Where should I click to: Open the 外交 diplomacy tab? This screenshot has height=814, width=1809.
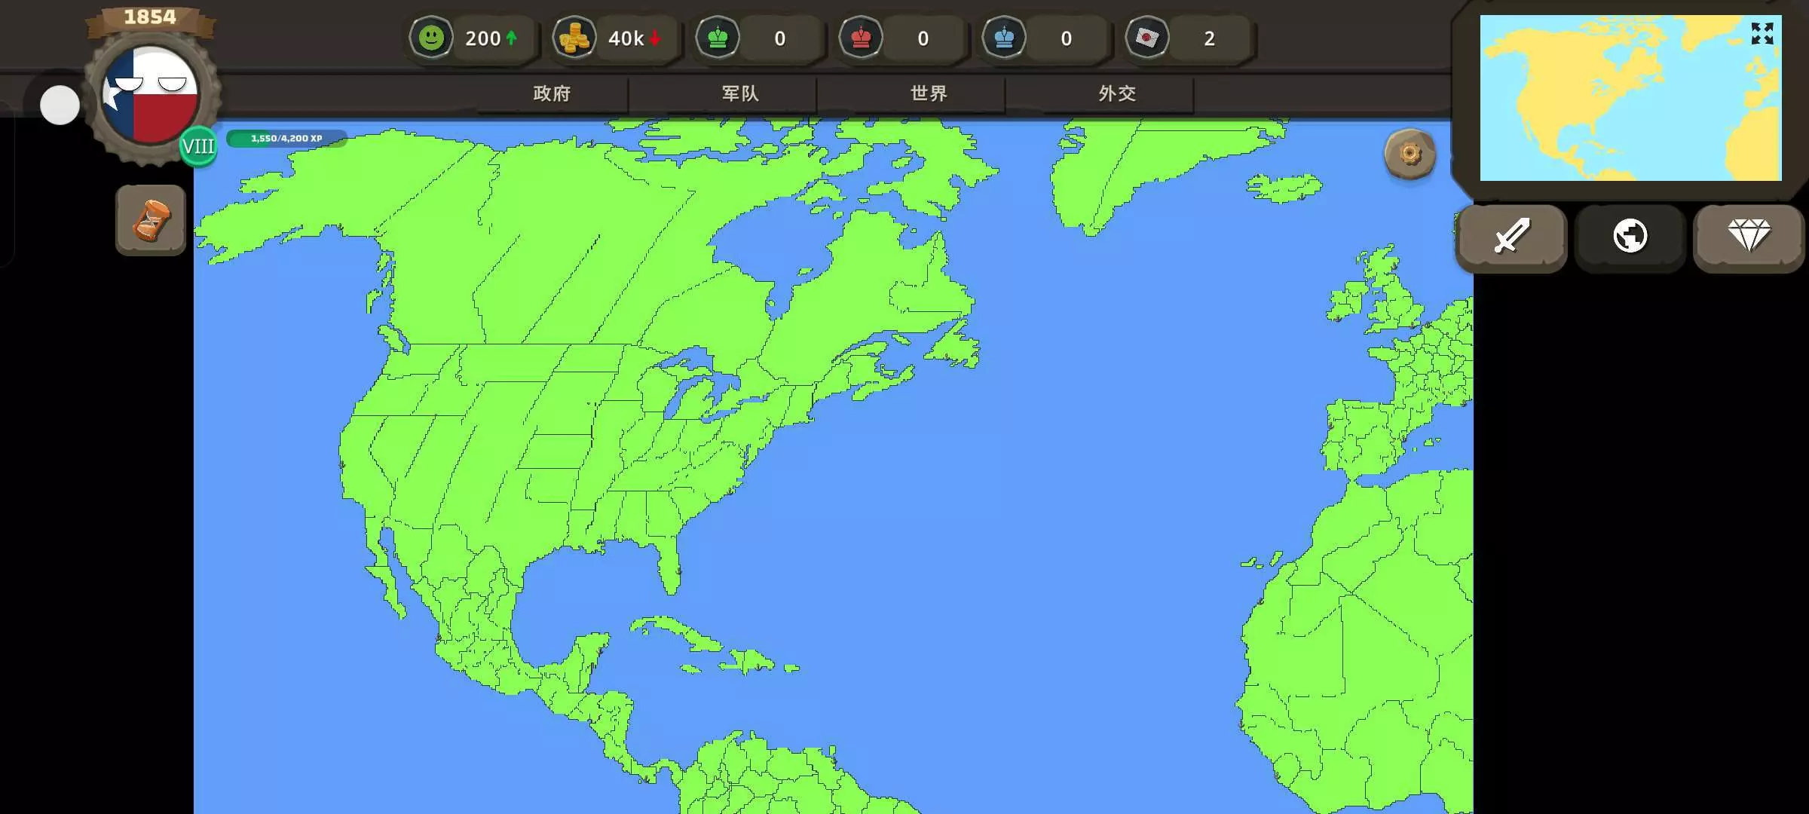(1117, 93)
